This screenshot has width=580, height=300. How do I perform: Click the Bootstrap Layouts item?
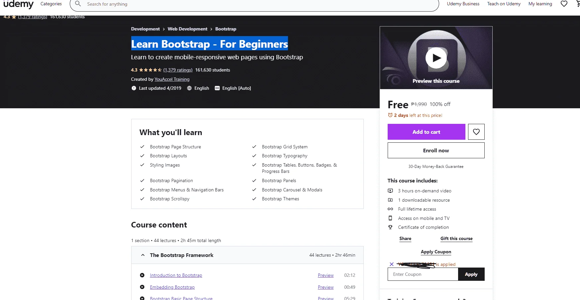pos(168,156)
